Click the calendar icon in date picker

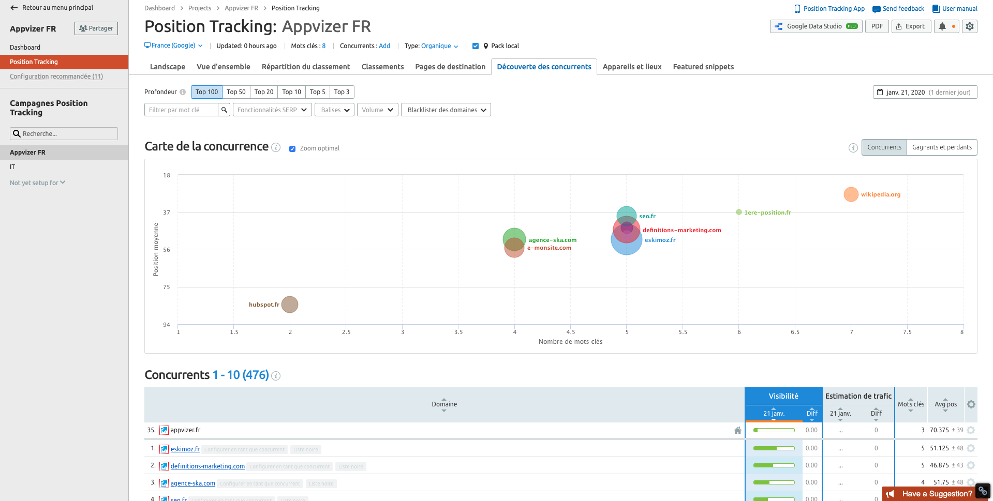point(880,92)
